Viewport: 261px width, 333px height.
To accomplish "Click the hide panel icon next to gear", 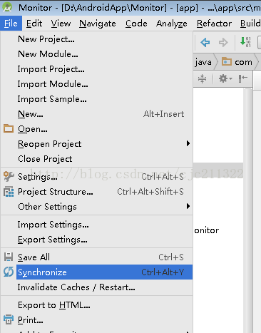I will pyautogui.click(x=243, y=78).
